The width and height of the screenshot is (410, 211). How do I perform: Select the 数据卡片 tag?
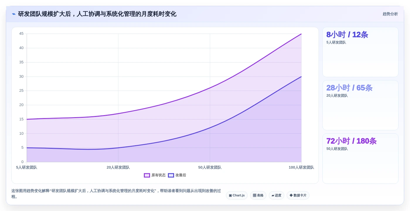click(x=298, y=196)
